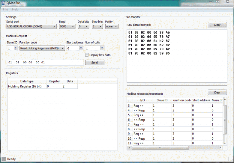Increase Slave ID with up arrow
The width and height of the screenshot is (234, 163).
(x=16, y=47)
